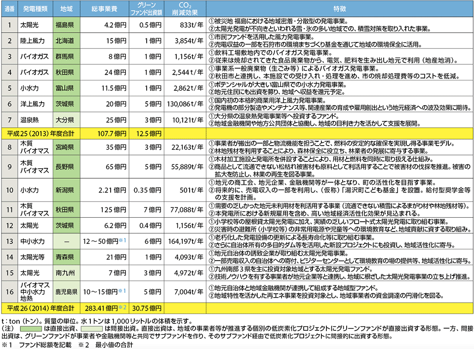Click the バイオマス 中小水力 地熱 cell
Image resolution: width=474 pixels, height=349 pixels.
[x=35, y=292]
